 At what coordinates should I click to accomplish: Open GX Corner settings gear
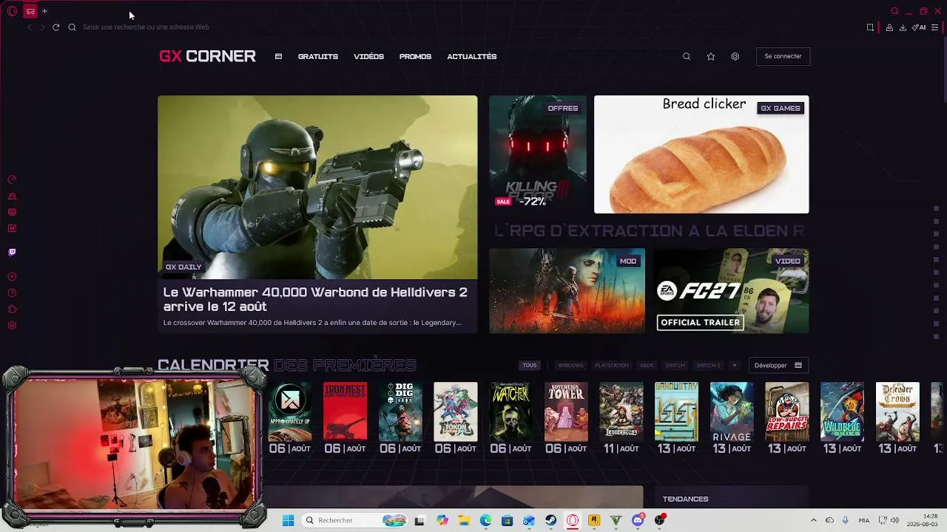click(x=735, y=56)
